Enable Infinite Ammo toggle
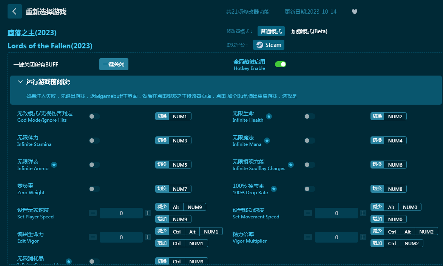 [x=94, y=165]
